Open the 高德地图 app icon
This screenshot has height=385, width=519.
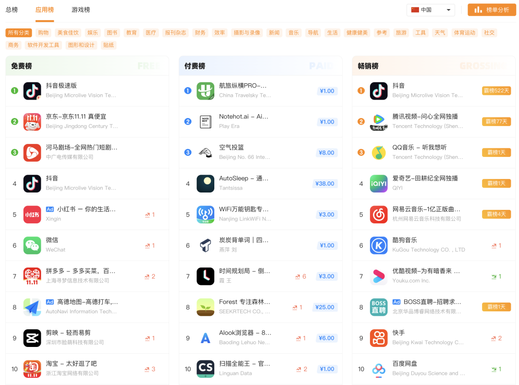point(32,307)
